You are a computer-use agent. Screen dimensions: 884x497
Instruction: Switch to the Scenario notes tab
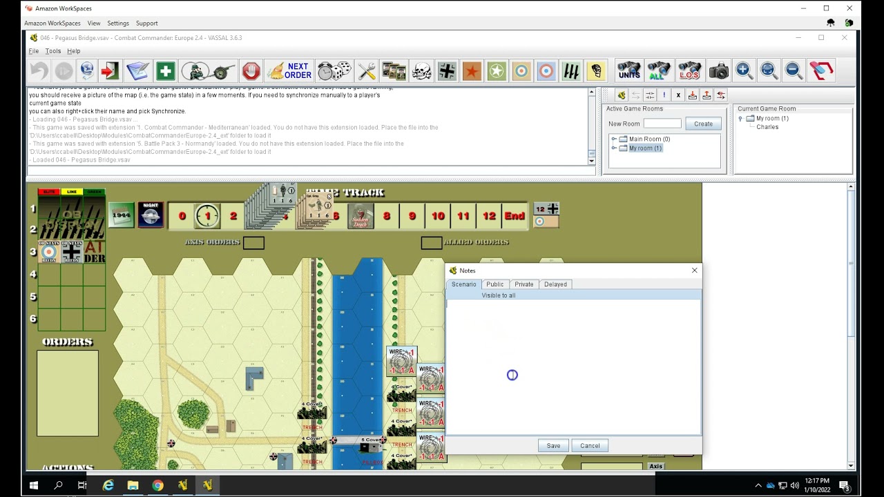point(463,284)
